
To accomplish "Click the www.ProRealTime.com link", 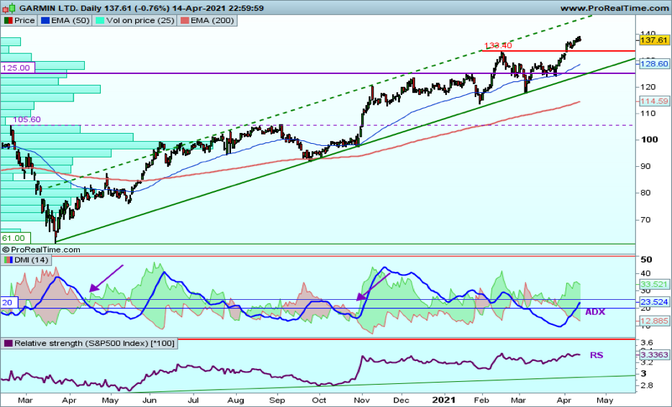I will click(614, 8).
